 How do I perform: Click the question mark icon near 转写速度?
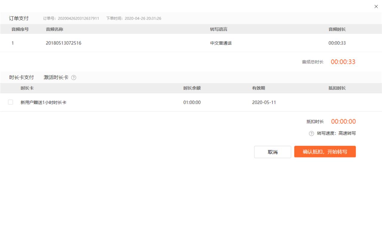click(x=311, y=133)
